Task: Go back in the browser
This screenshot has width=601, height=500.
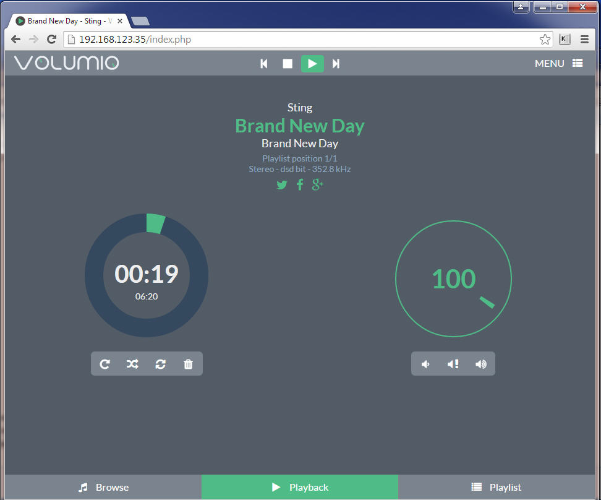Action: pyautogui.click(x=15, y=39)
